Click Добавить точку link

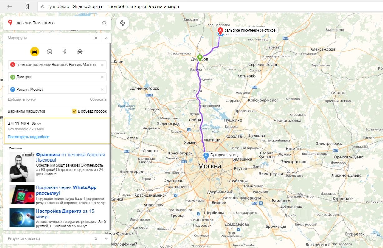pyautogui.click(x=22, y=100)
